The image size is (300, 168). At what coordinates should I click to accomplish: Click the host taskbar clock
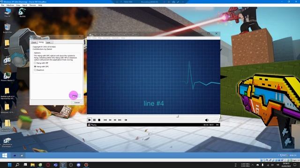point(286,165)
